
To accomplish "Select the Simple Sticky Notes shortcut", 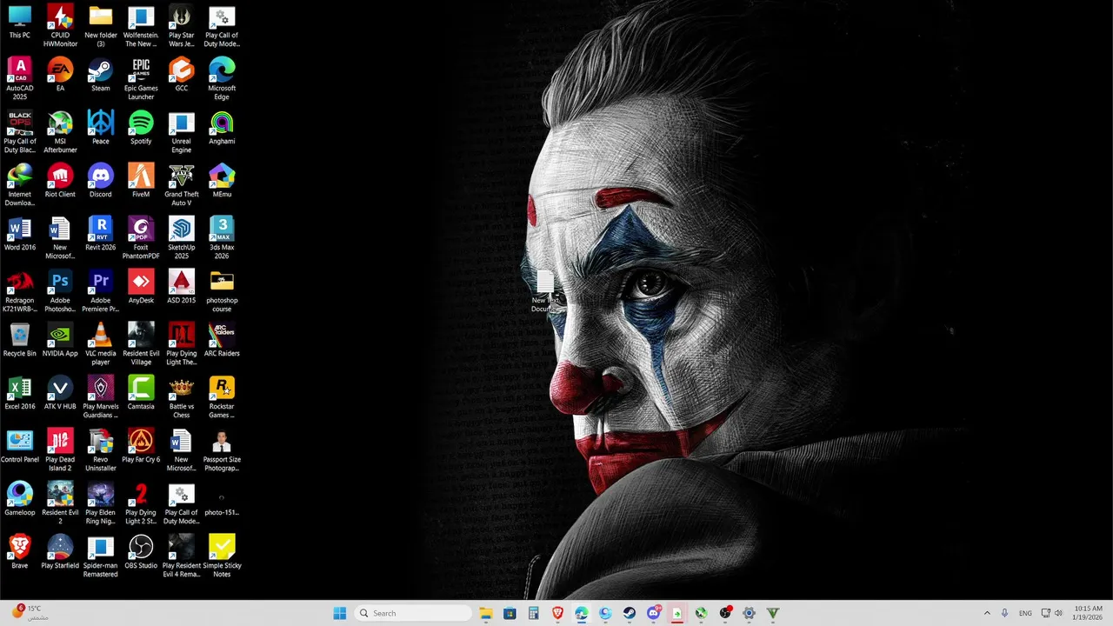I will click(x=222, y=556).
